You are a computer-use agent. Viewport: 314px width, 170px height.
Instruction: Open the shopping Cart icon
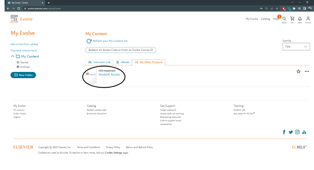click(292, 19)
